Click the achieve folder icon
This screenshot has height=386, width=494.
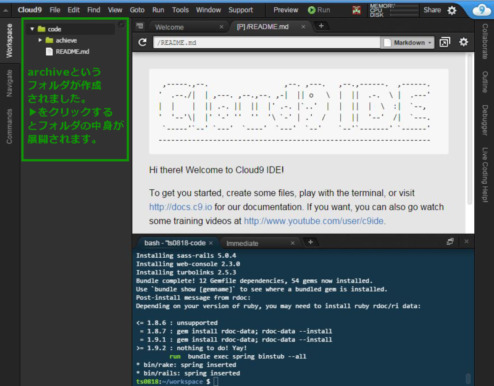tap(49, 40)
